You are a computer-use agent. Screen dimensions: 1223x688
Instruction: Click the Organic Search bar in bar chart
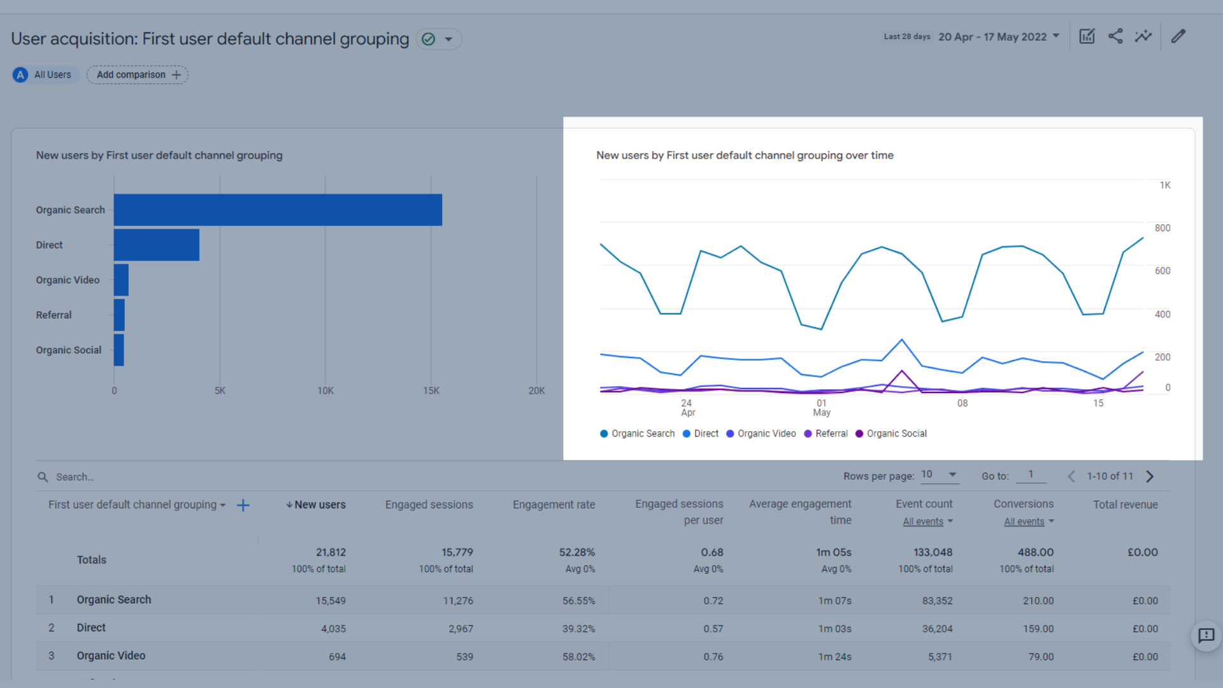coord(278,210)
